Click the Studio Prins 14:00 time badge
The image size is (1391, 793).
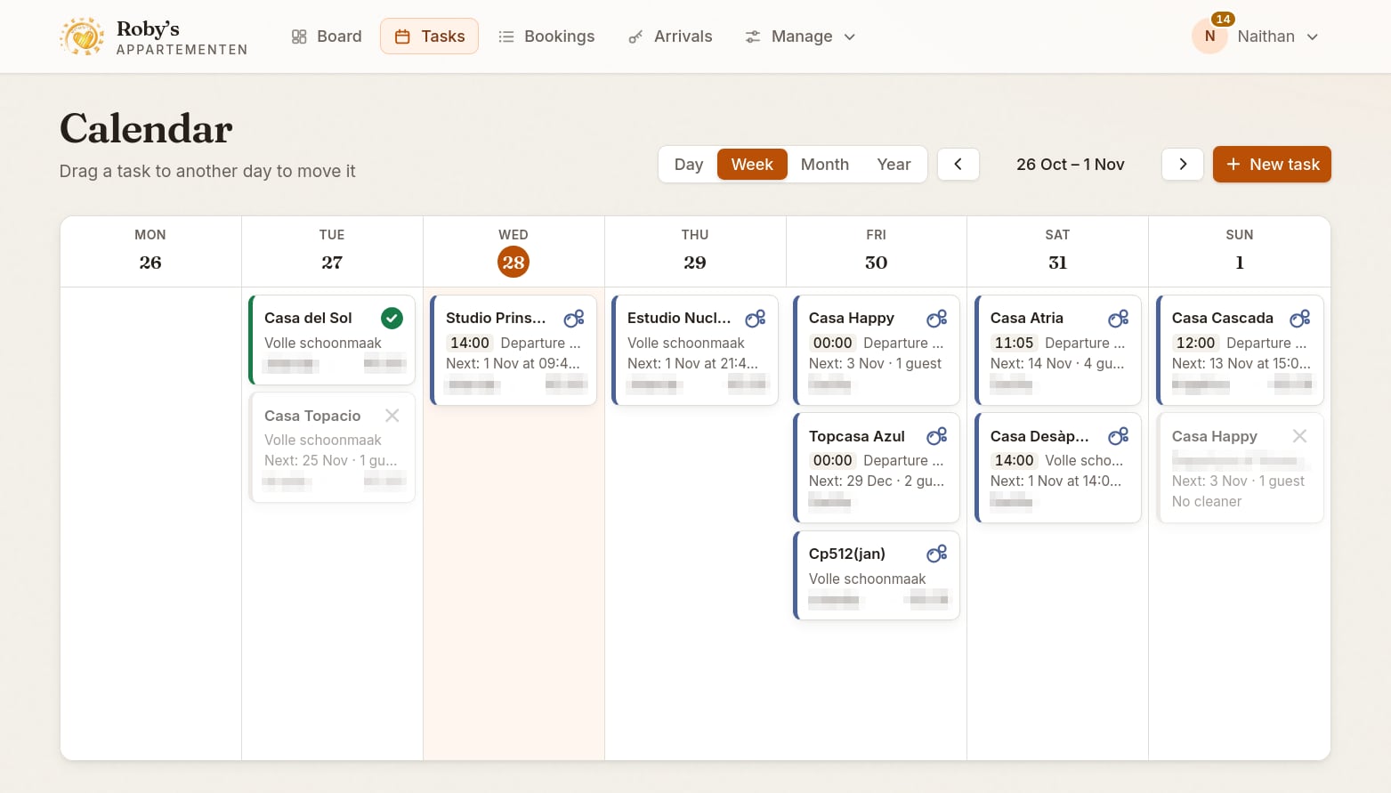point(470,343)
